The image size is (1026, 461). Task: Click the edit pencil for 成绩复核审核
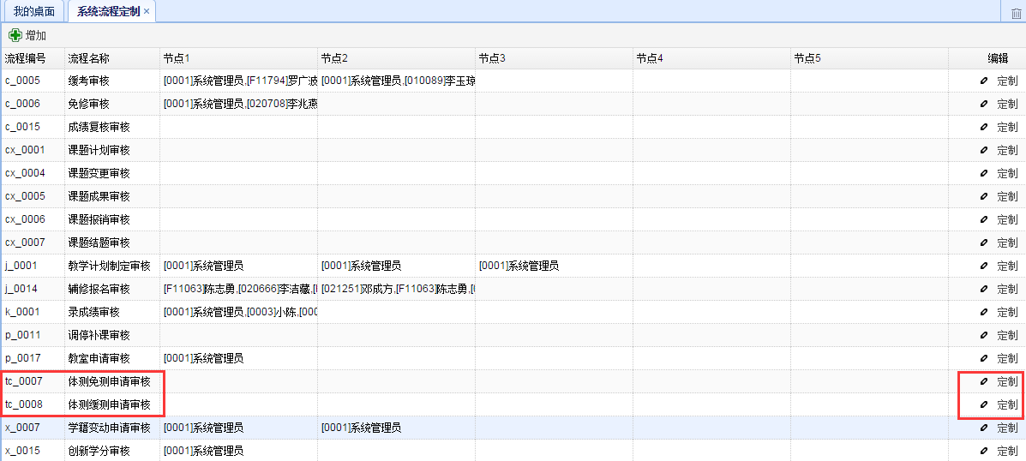(x=984, y=128)
